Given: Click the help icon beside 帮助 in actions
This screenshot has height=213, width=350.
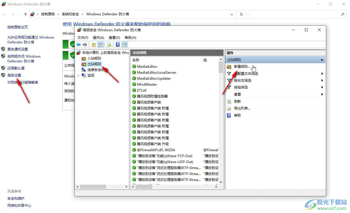Looking at the screenshot, I should pos(229,115).
